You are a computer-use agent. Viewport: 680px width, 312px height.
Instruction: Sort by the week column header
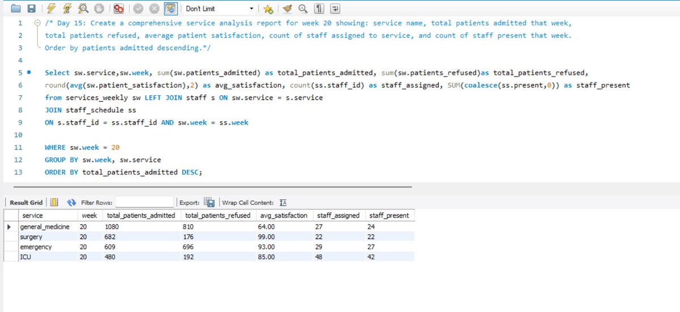[x=90, y=216]
